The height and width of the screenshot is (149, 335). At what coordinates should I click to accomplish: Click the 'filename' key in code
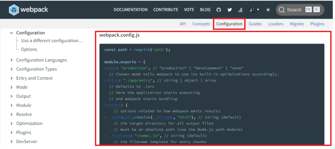point(121,136)
